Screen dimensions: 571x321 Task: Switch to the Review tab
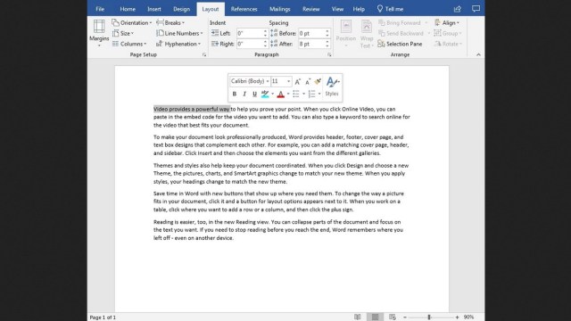[x=311, y=9]
